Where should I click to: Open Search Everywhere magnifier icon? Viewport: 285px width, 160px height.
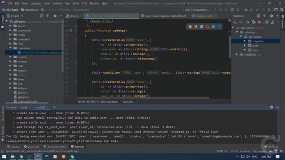click(x=282, y=10)
